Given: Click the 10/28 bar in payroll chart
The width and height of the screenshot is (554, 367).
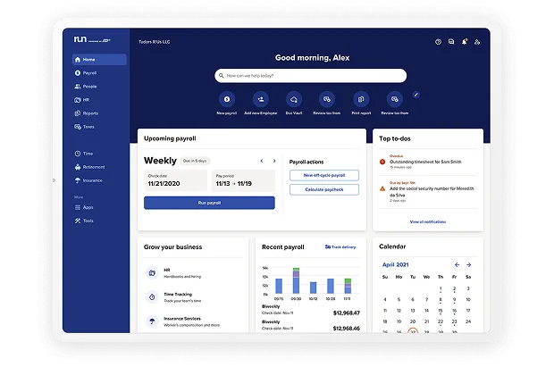Looking at the screenshot, I should tap(331, 286).
